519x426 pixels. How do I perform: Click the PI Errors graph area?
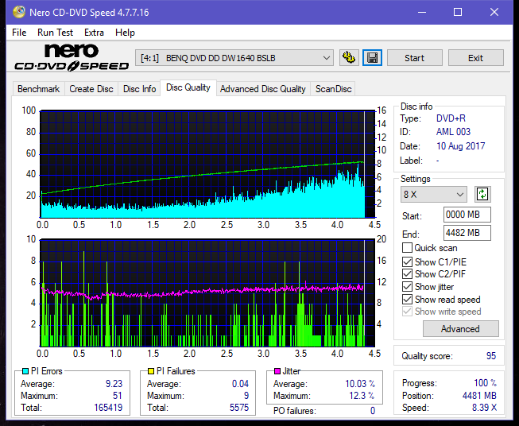(207, 165)
